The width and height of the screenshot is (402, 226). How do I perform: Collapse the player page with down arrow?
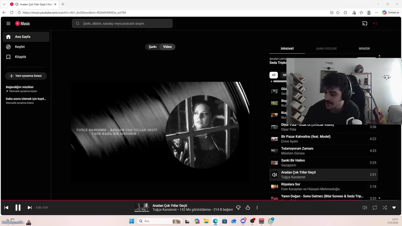click(x=394, y=207)
